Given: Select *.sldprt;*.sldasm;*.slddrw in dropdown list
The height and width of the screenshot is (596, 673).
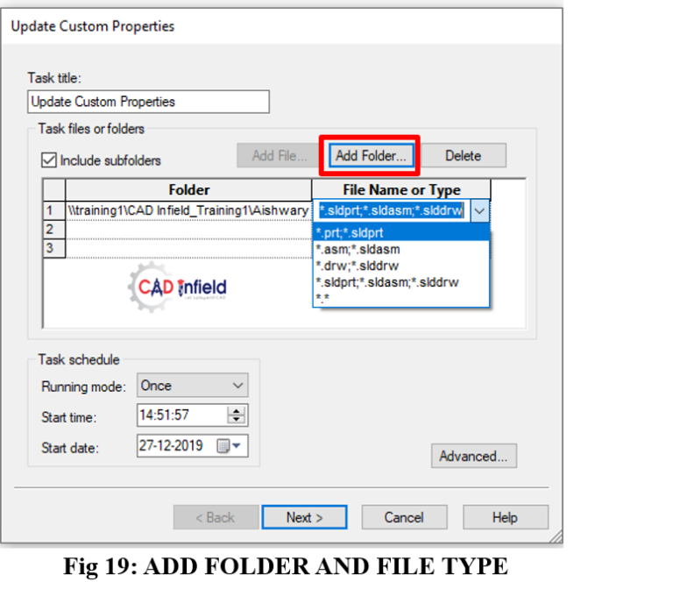Looking at the screenshot, I should point(401,282).
